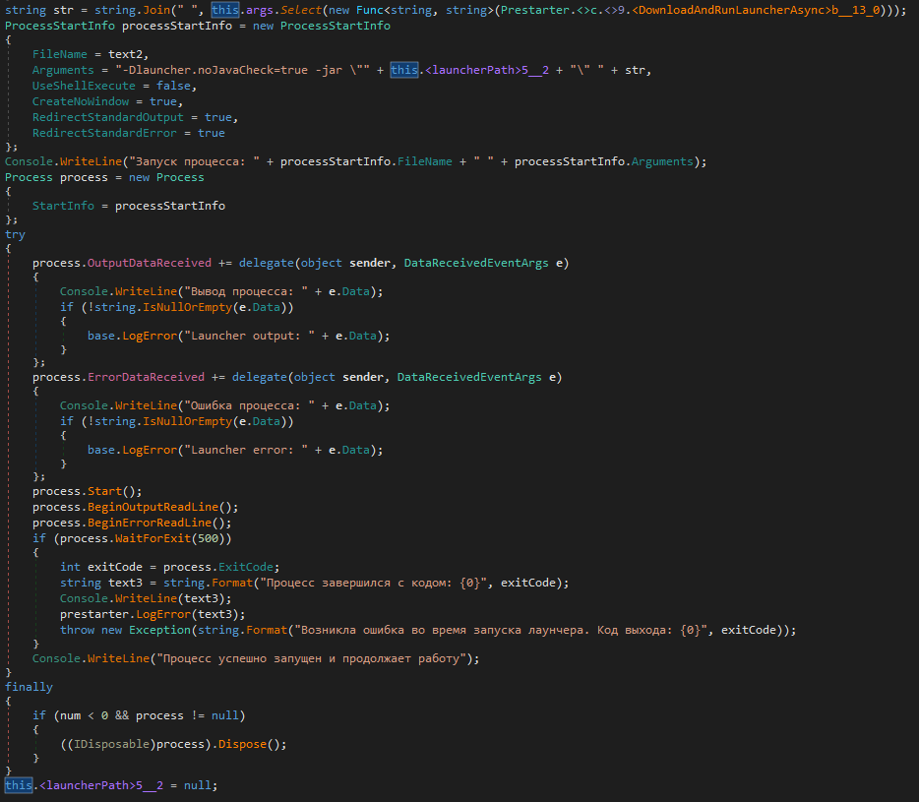Click the "Launcher error: " string literal
The height and width of the screenshot is (802, 919).
246,451
